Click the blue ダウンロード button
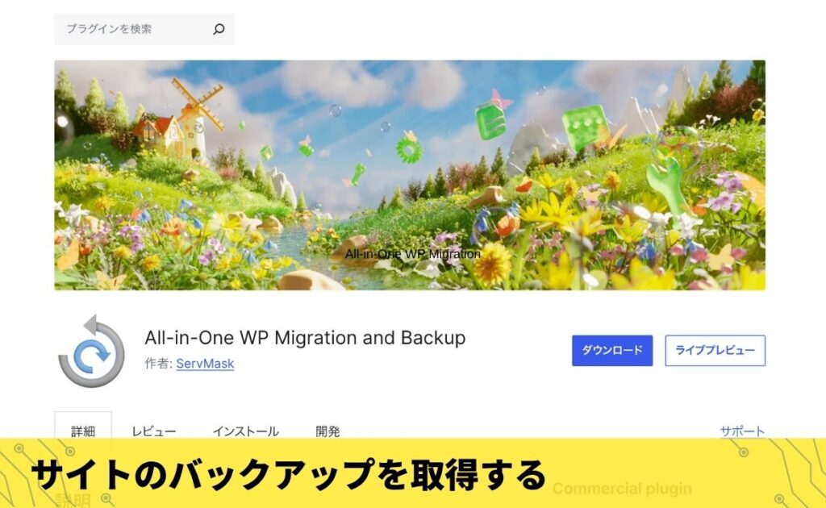 coord(612,350)
